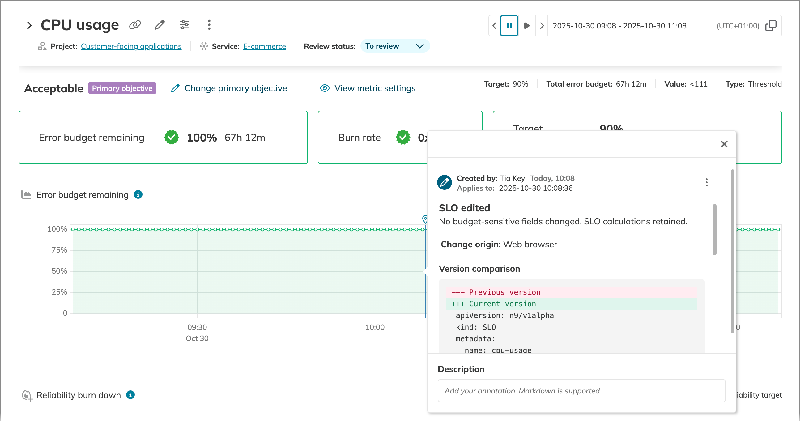Go to the next time range with right chevron
The width and height of the screenshot is (800, 421).
[x=542, y=26]
